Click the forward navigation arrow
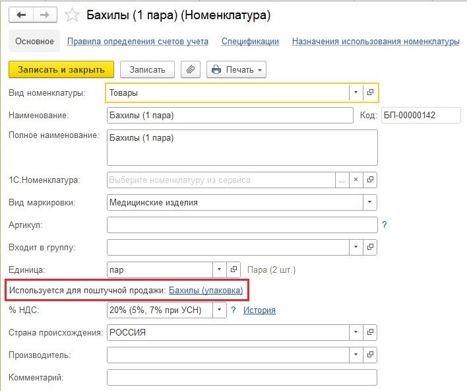This screenshot has height=391, width=467. click(45, 15)
